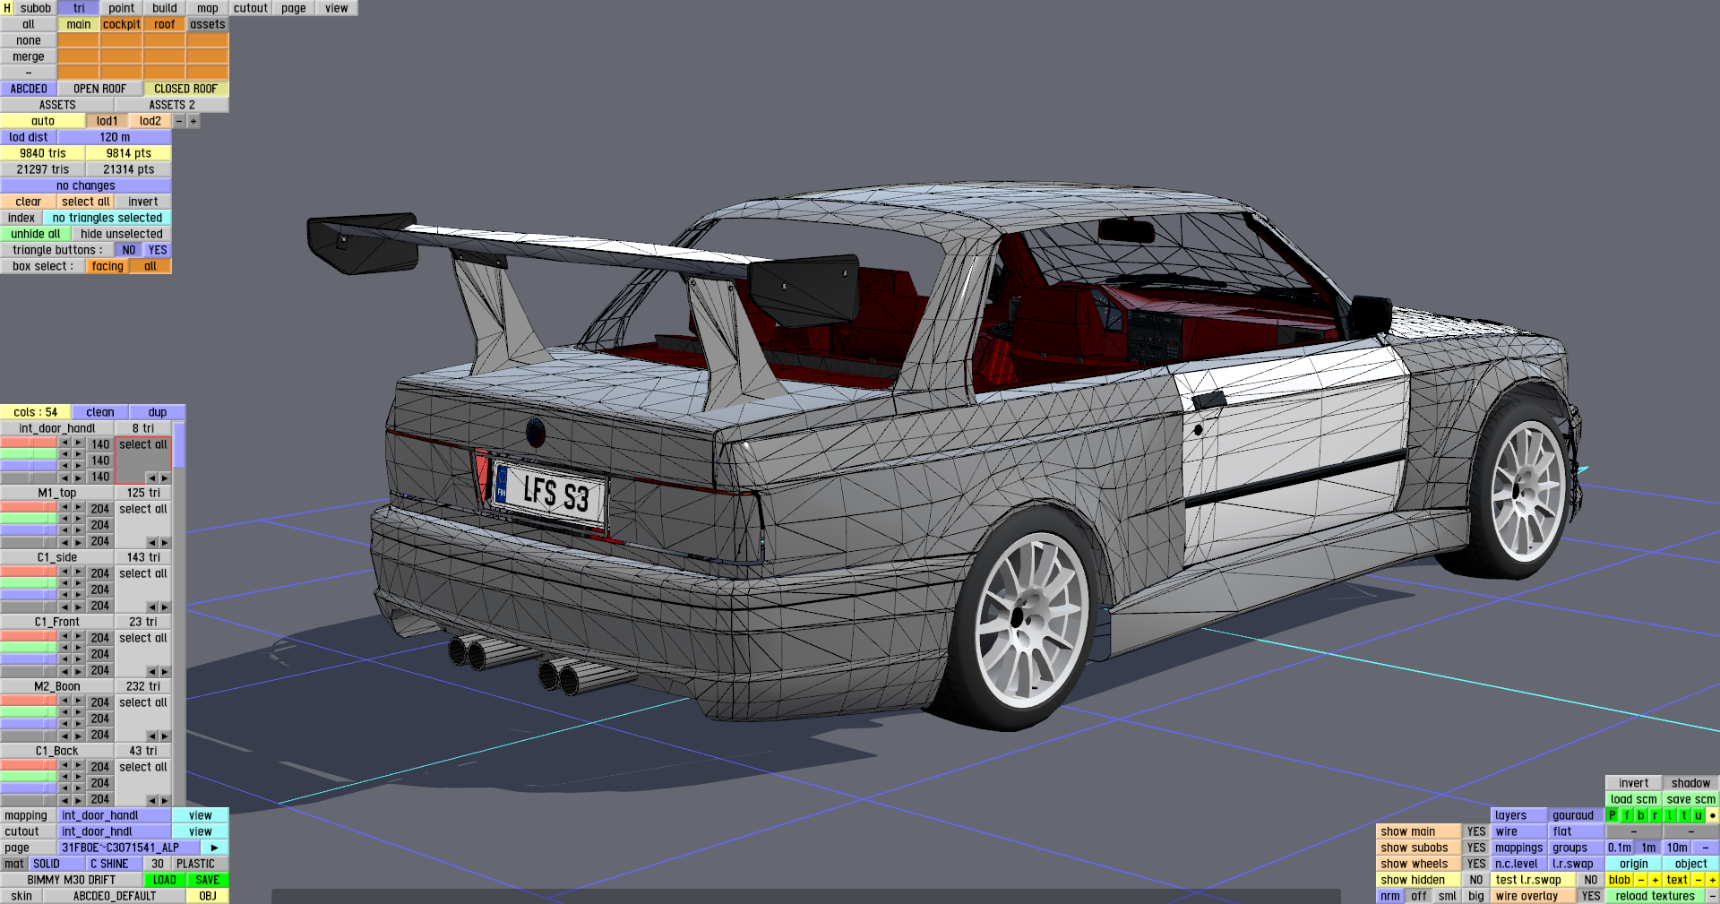Click the origin button
The image size is (1720, 904).
click(x=1634, y=864)
